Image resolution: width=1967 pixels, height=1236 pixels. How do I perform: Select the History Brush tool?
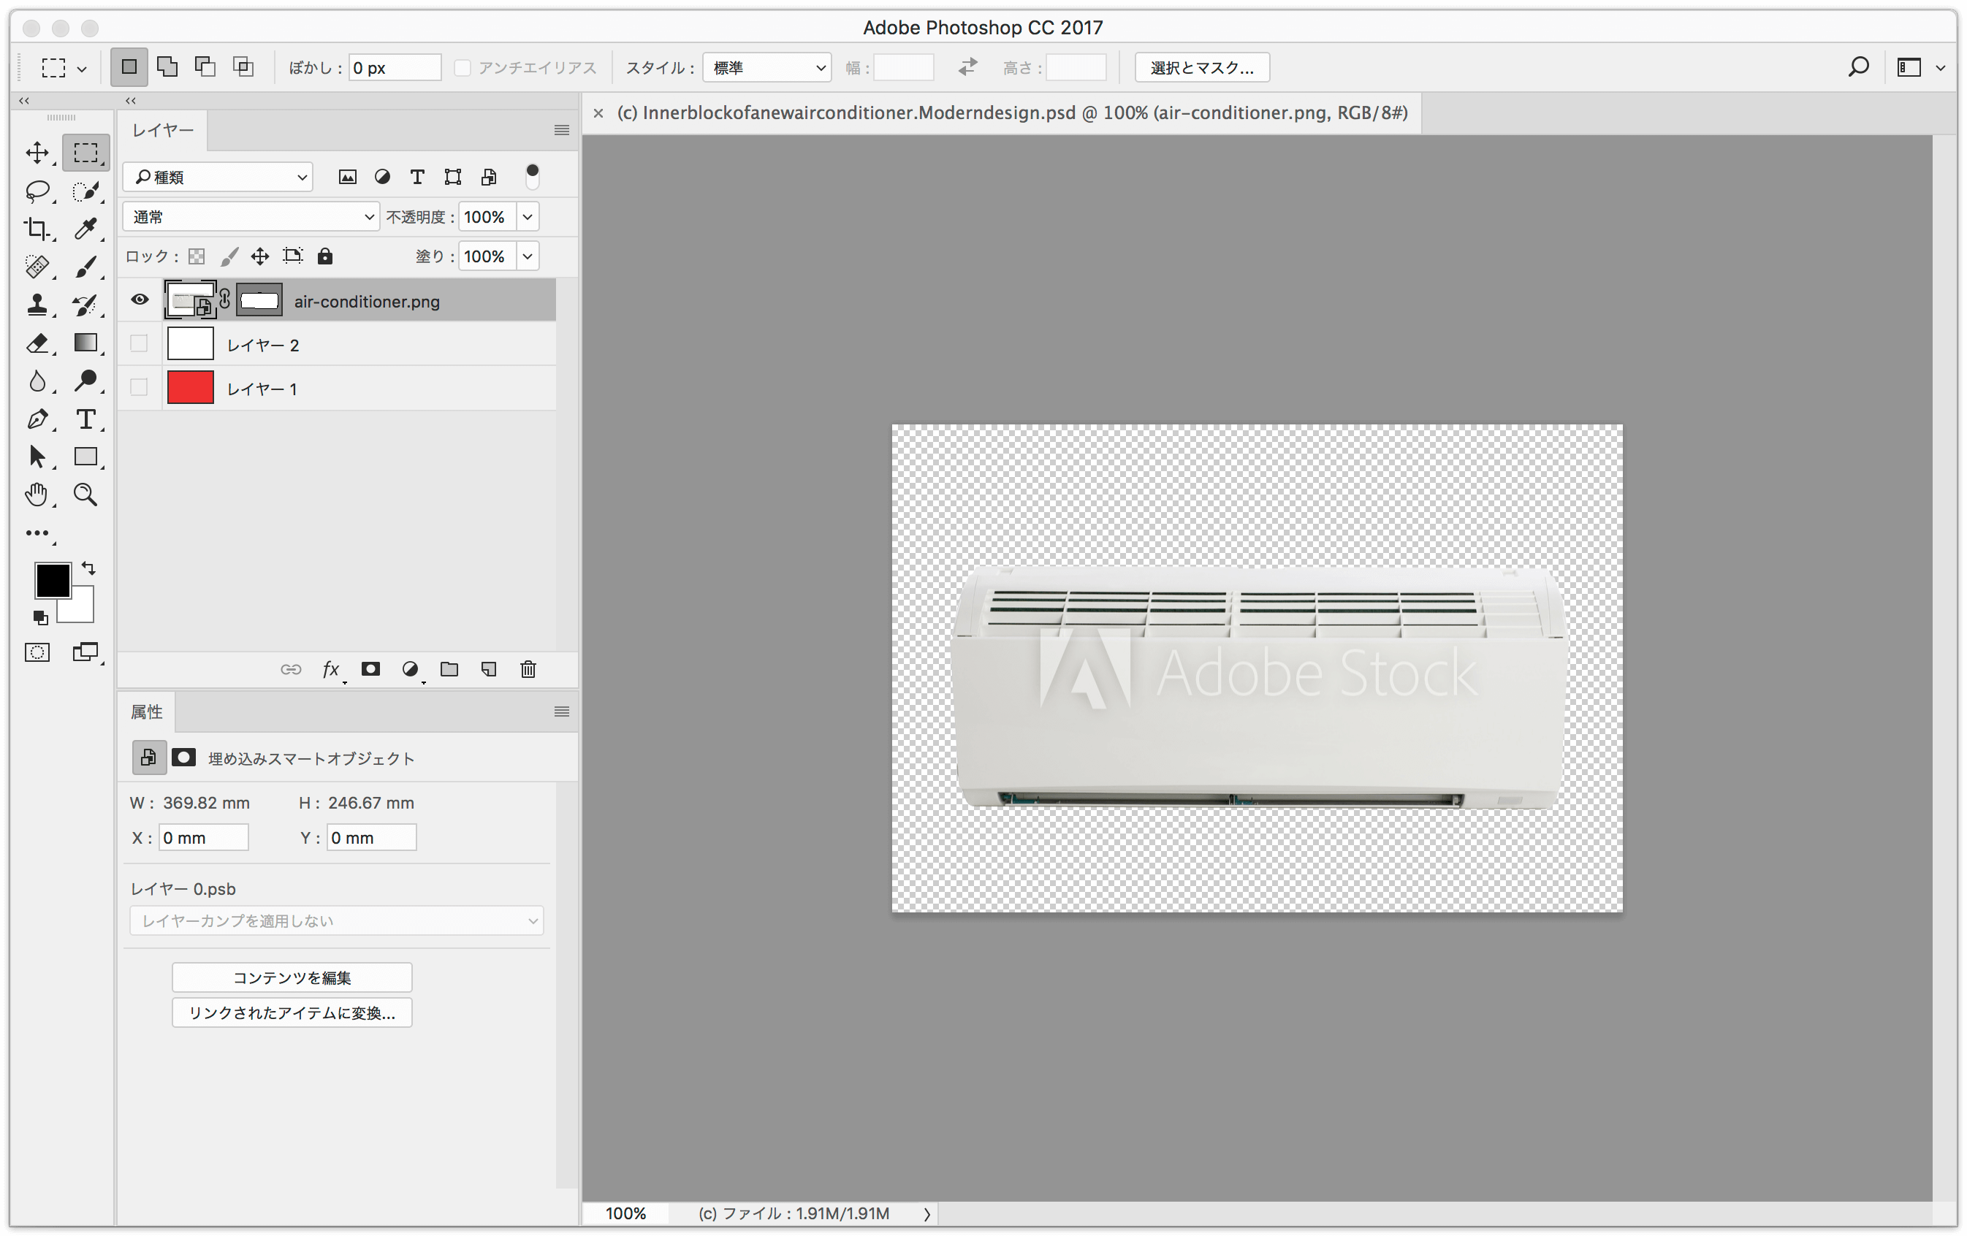click(85, 305)
